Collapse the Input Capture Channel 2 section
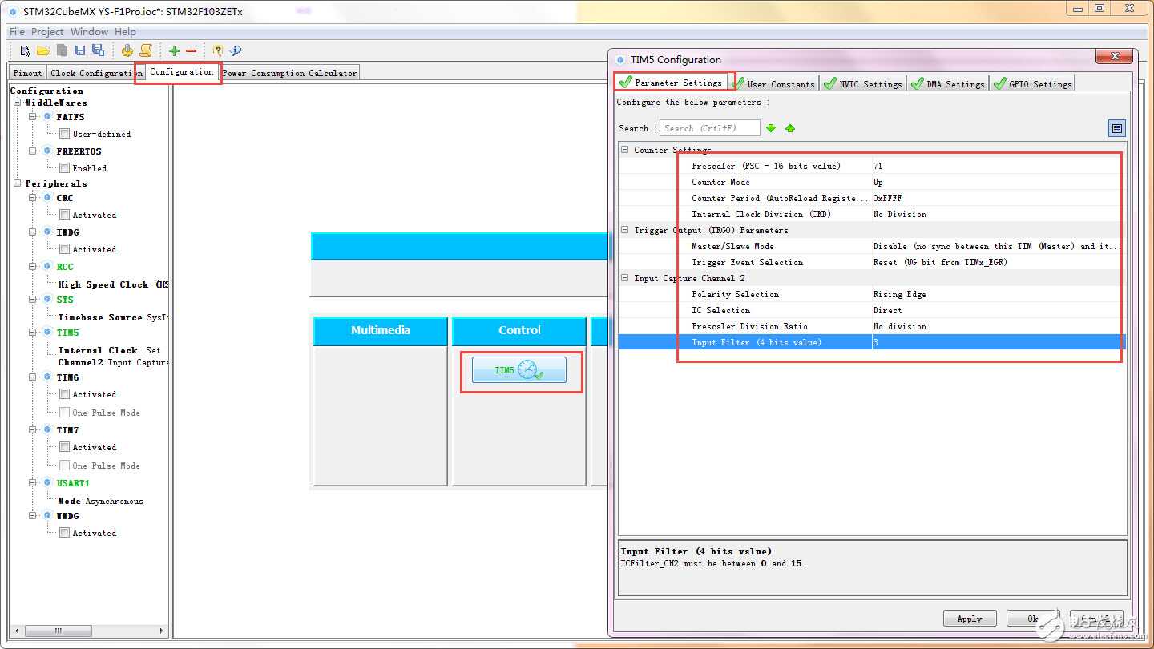1154x649 pixels. 625,278
